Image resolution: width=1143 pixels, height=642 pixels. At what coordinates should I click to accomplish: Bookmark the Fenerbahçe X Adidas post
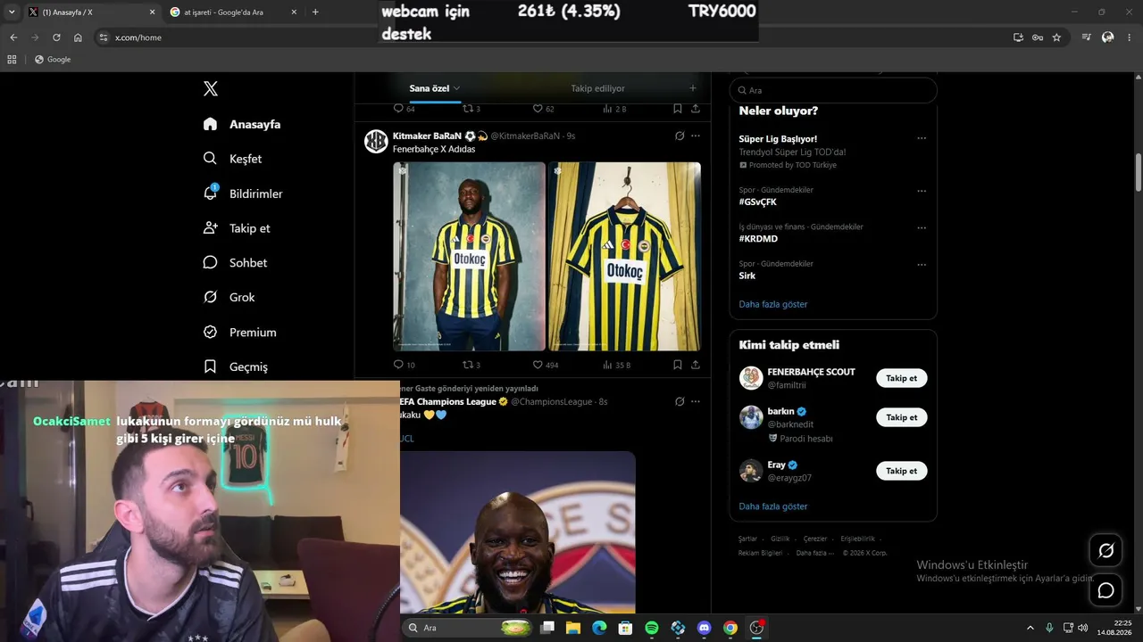(677, 365)
